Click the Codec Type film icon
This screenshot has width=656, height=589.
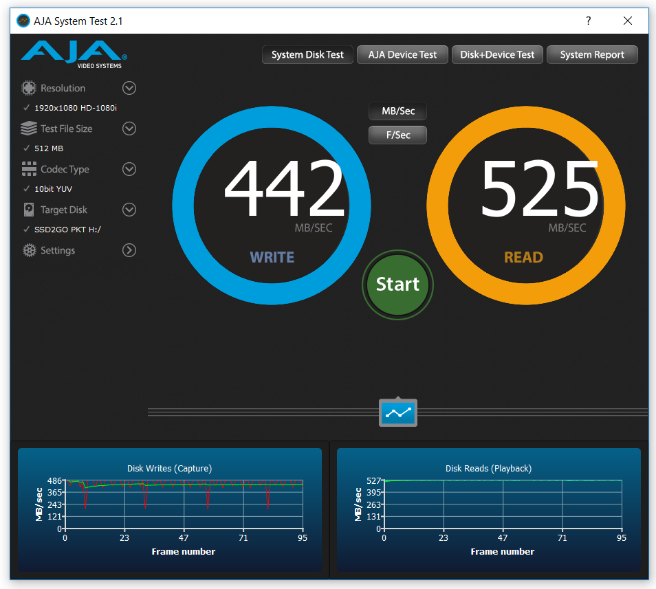pyautogui.click(x=29, y=169)
